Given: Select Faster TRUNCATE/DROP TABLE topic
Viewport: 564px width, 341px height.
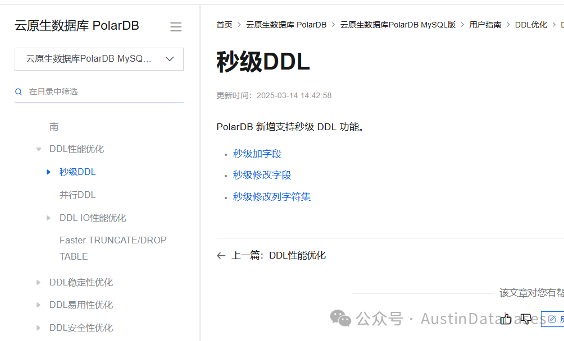Looking at the screenshot, I should pos(113,248).
